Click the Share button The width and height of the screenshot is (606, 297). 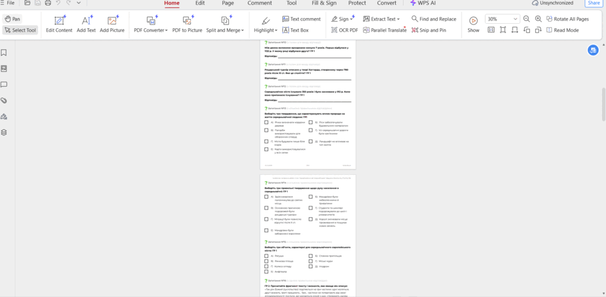pyautogui.click(x=594, y=3)
